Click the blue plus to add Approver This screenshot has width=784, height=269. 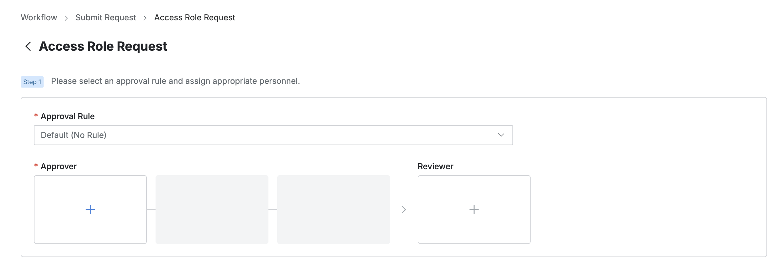(x=90, y=210)
